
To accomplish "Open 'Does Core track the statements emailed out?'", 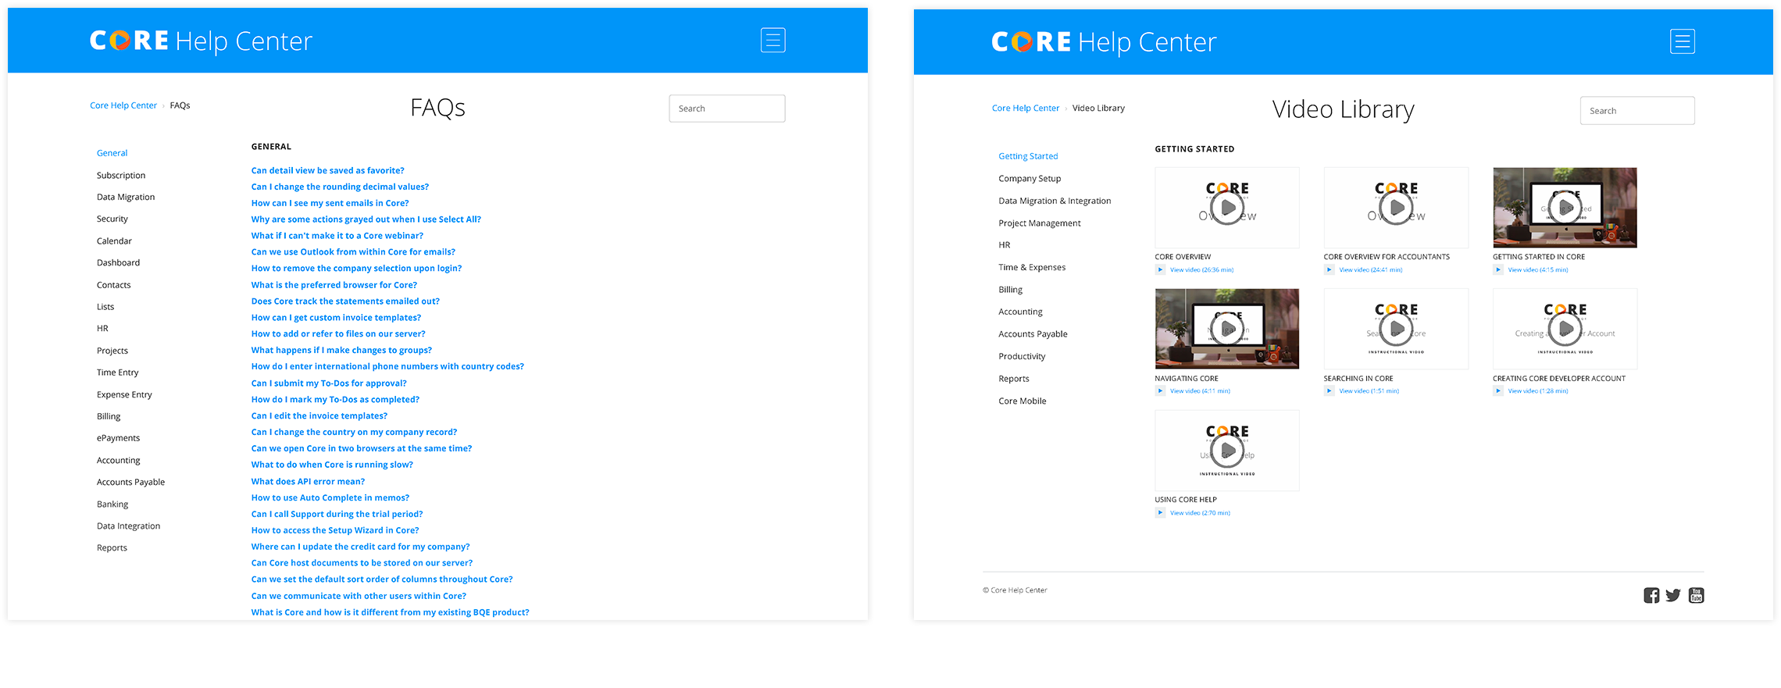I will (345, 301).
